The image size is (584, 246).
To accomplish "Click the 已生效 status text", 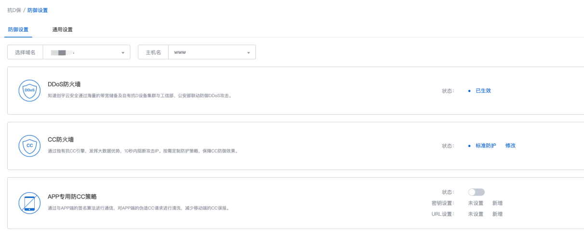I will click(x=483, y=90).
